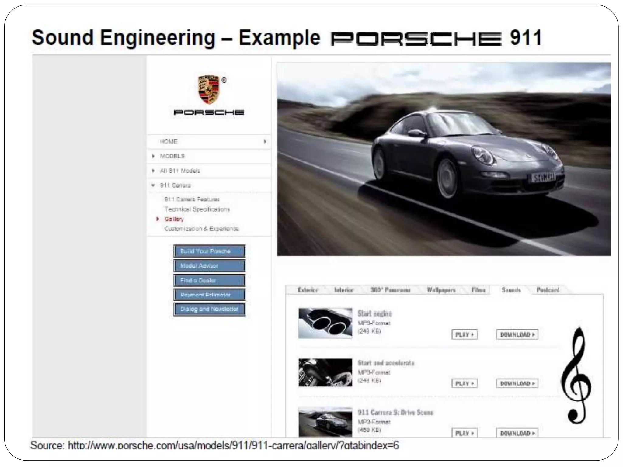Click the exhaust pipes thumbnail

tap(325, 323)
